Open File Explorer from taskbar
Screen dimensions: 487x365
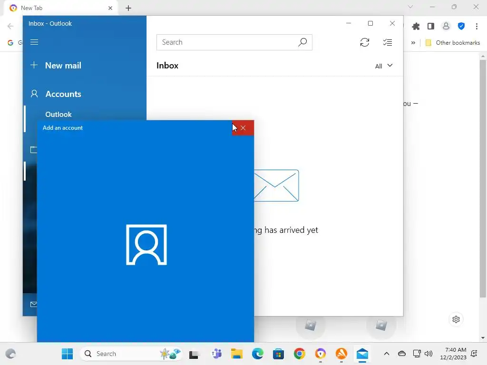[x=237, y=354]
